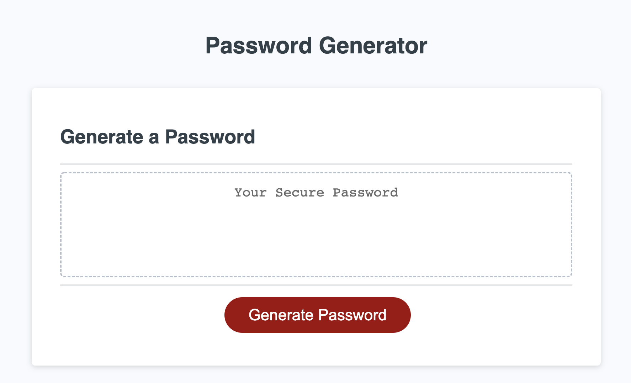Click the Your Secure Password placeholder text
Image resolution: width=631 pixels, height=383 pixels.
point(316,193)
